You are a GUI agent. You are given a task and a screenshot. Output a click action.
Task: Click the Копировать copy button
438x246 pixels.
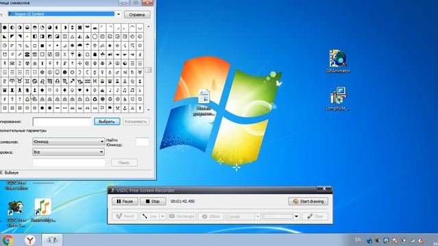coord(136,122)
